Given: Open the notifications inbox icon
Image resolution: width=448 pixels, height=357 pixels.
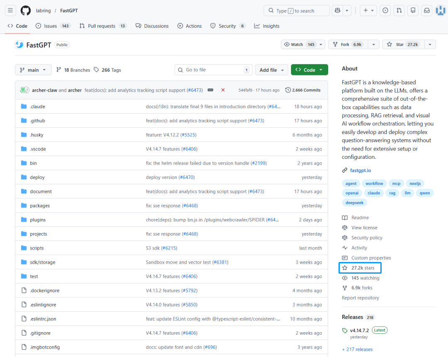Looking at the screenshot, I should [x=426, y=10].
